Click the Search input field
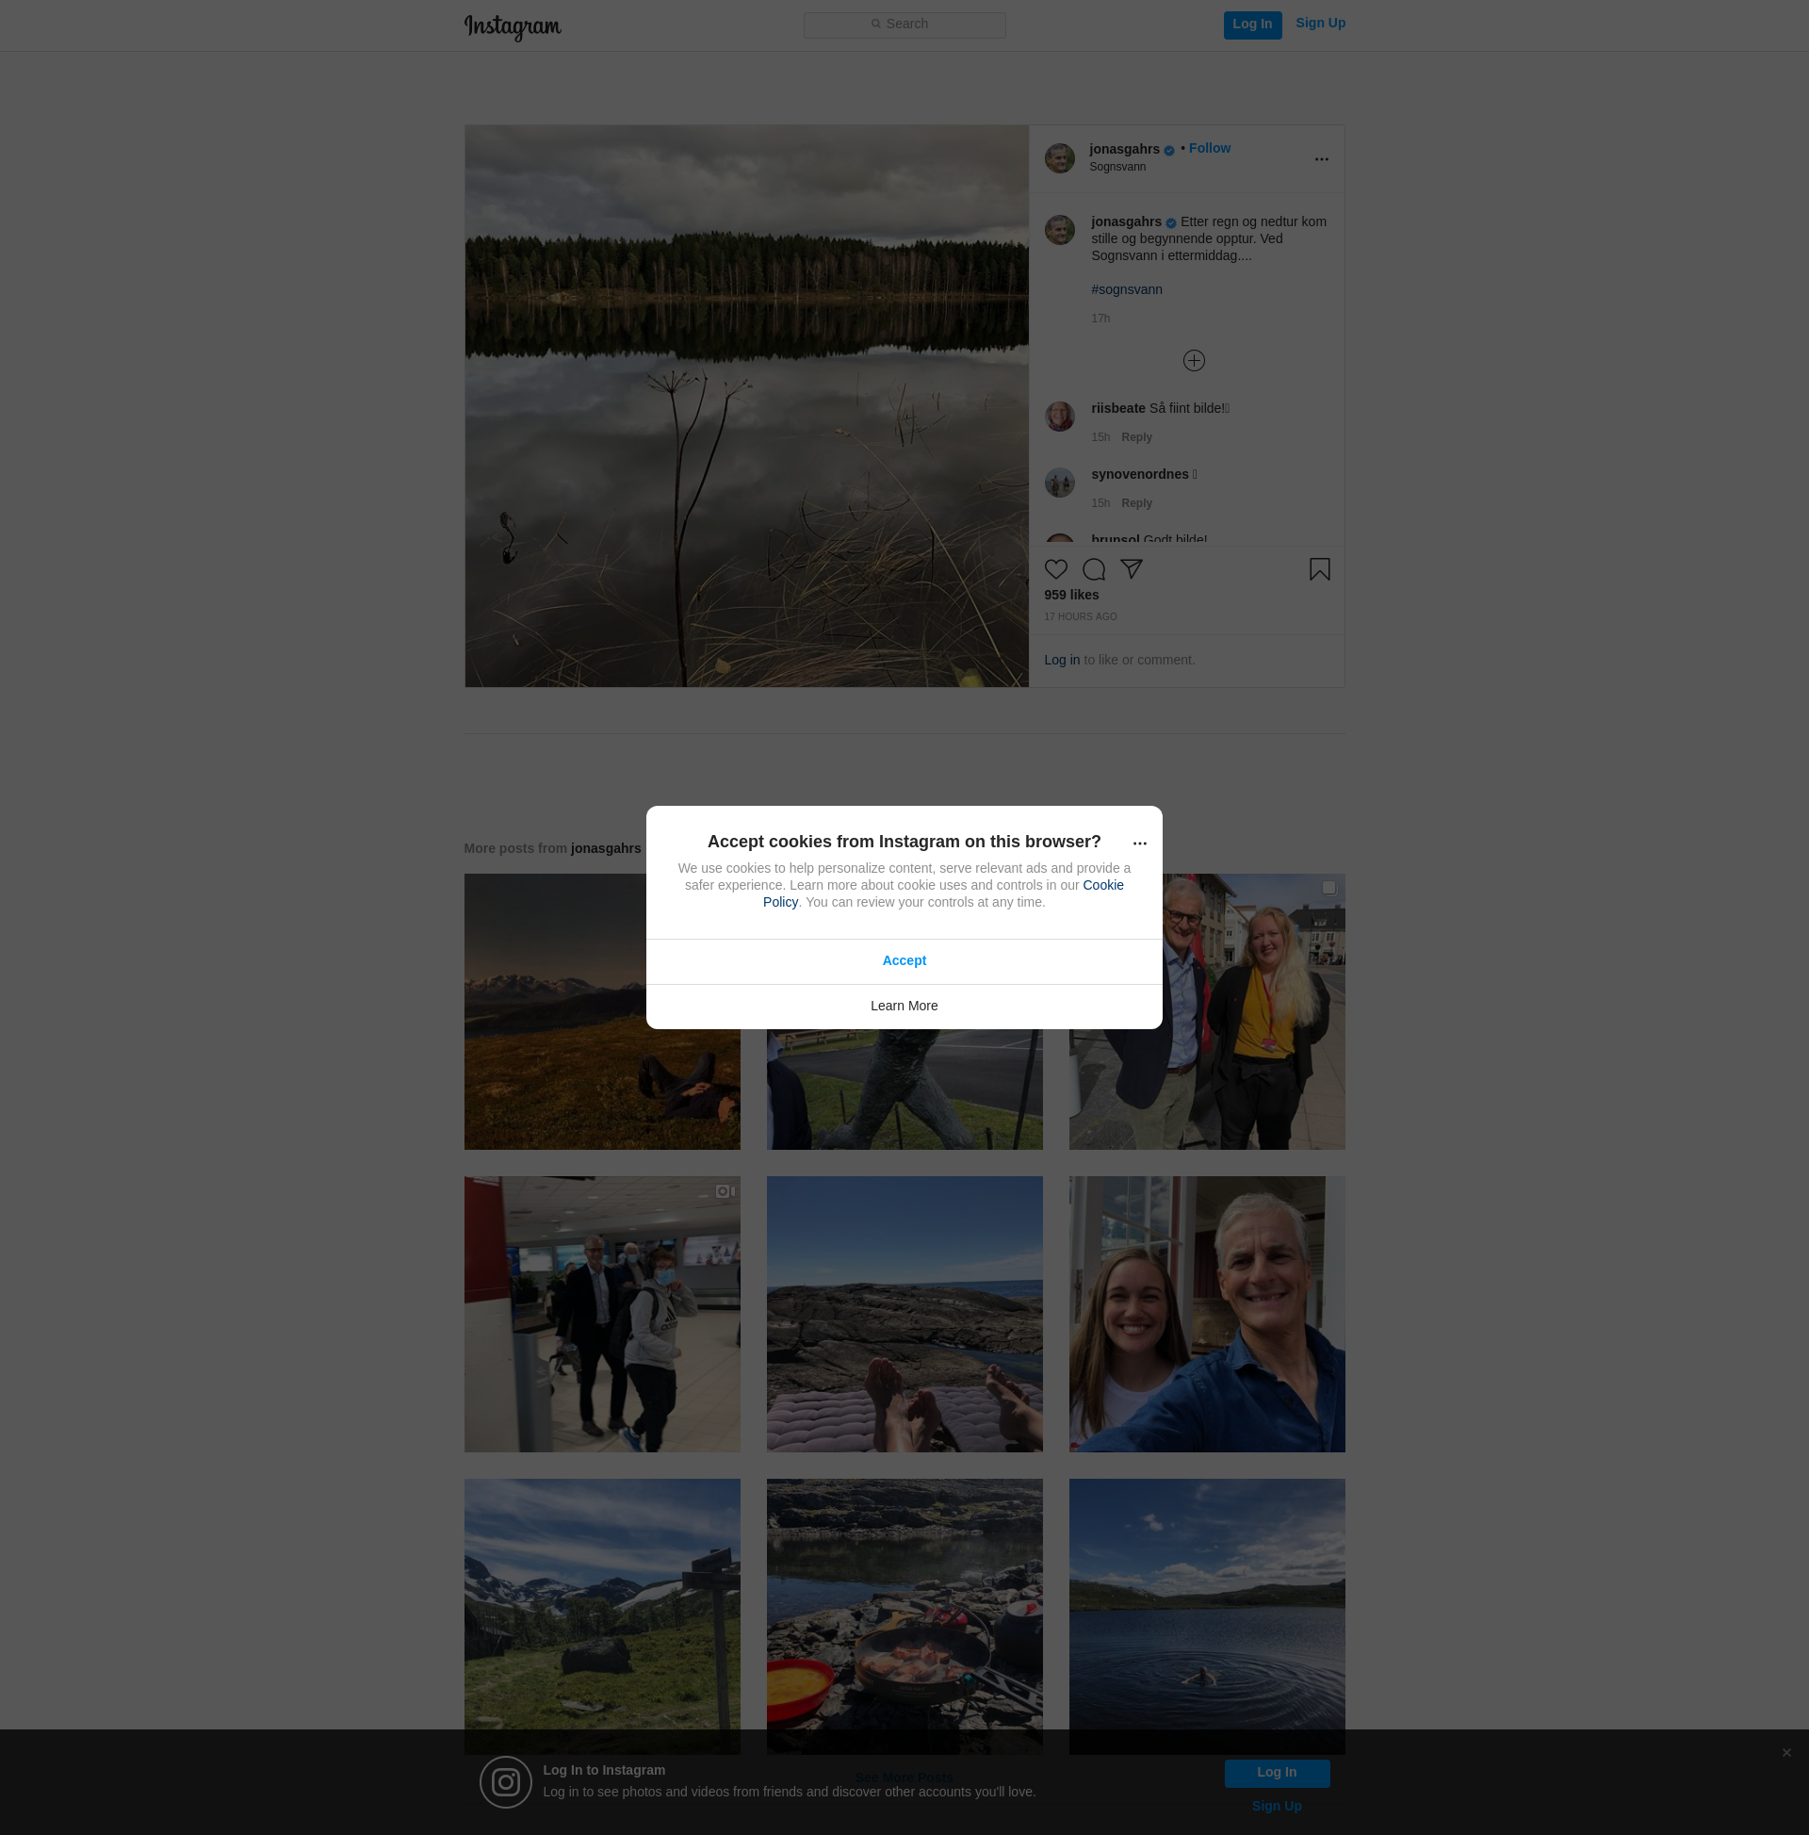Image resolution: width=1809 pixels, height=1835 pixels. 904,25
